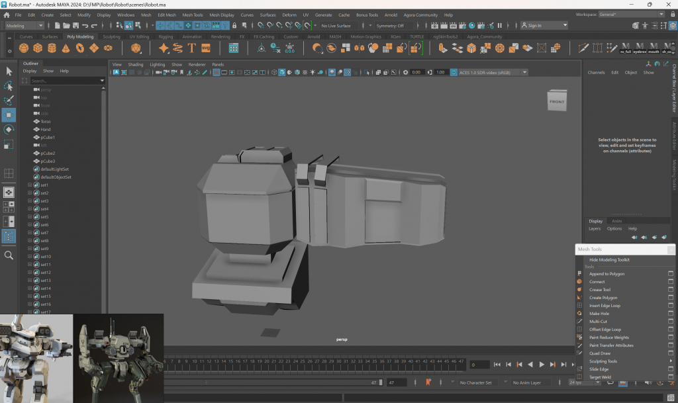This screenshot has width=678, height=403.
Task: Activate the Select tool arrow in toolbox
Action: 9,71
